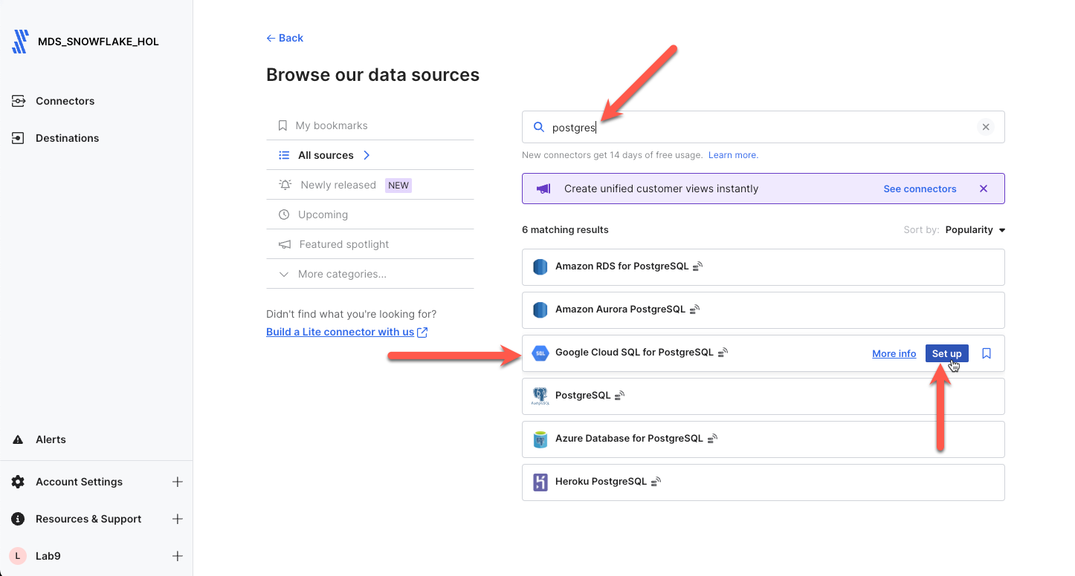The width and height of the screenshot is (1075, 576).
Task: Click sync icon after Amazon RDS for PostgreSQL
Action: point(697,266)
